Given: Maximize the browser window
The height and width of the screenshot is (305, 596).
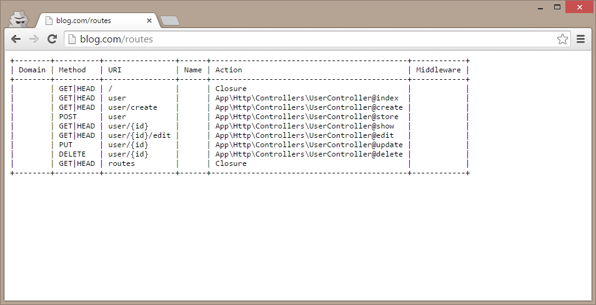Looking at the screenshot, I should coord(557,7).
